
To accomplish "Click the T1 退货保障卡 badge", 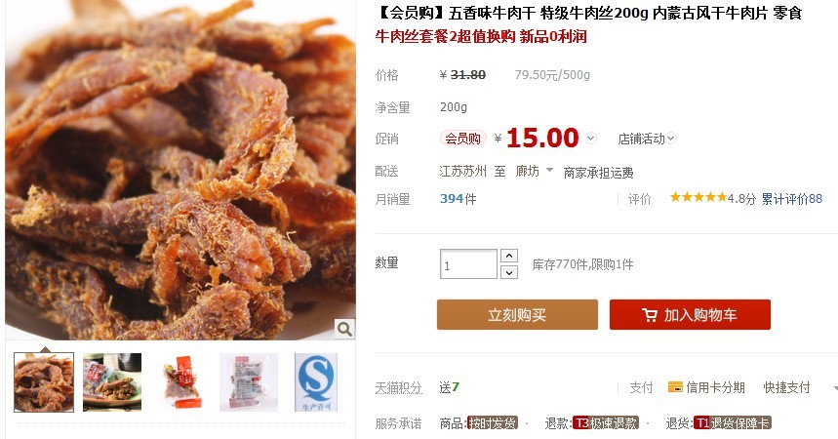I will [x=732, y=423].
